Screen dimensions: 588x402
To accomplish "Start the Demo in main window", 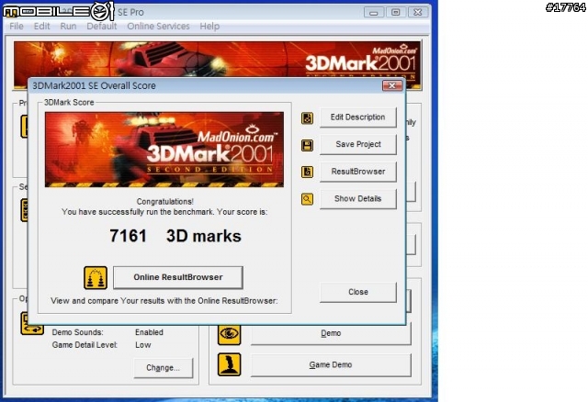I will click(x=331, y=333).
